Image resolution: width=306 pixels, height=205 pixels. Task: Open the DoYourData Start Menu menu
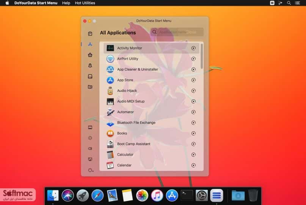pos(36,3)
